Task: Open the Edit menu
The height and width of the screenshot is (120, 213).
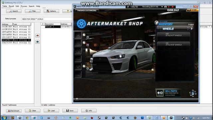Action: 17,6
